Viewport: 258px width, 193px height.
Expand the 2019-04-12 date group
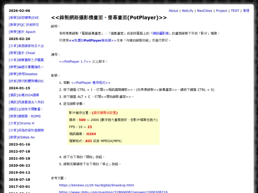click(x=20, y=173)
